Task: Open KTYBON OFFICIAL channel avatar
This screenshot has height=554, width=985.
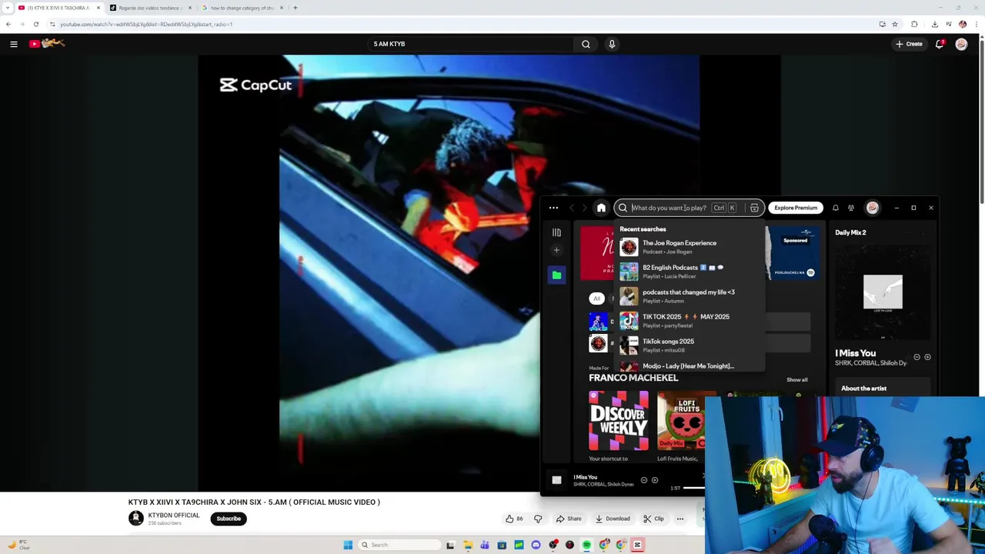Action: pyautogui.click(x=136, y=519)
